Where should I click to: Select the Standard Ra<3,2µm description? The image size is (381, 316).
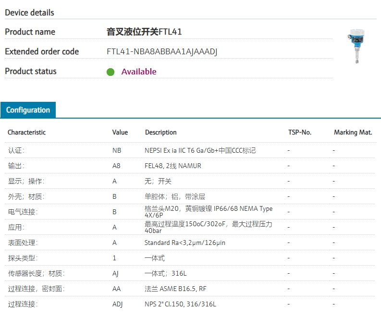tap(185, 243)
